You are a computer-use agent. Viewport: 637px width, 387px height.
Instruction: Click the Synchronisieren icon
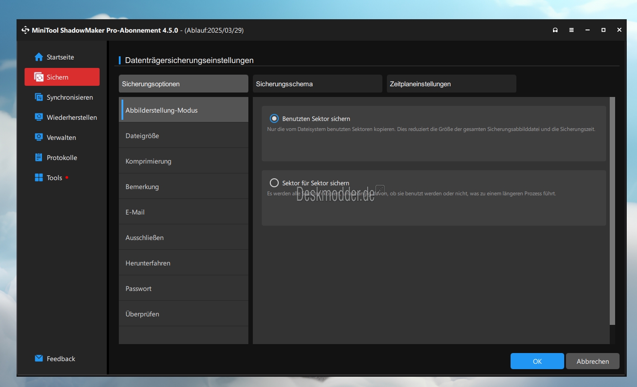click(x=39, y=97)
